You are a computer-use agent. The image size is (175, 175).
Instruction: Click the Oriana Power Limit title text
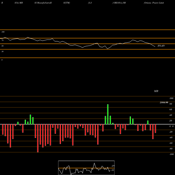point(154,3)
